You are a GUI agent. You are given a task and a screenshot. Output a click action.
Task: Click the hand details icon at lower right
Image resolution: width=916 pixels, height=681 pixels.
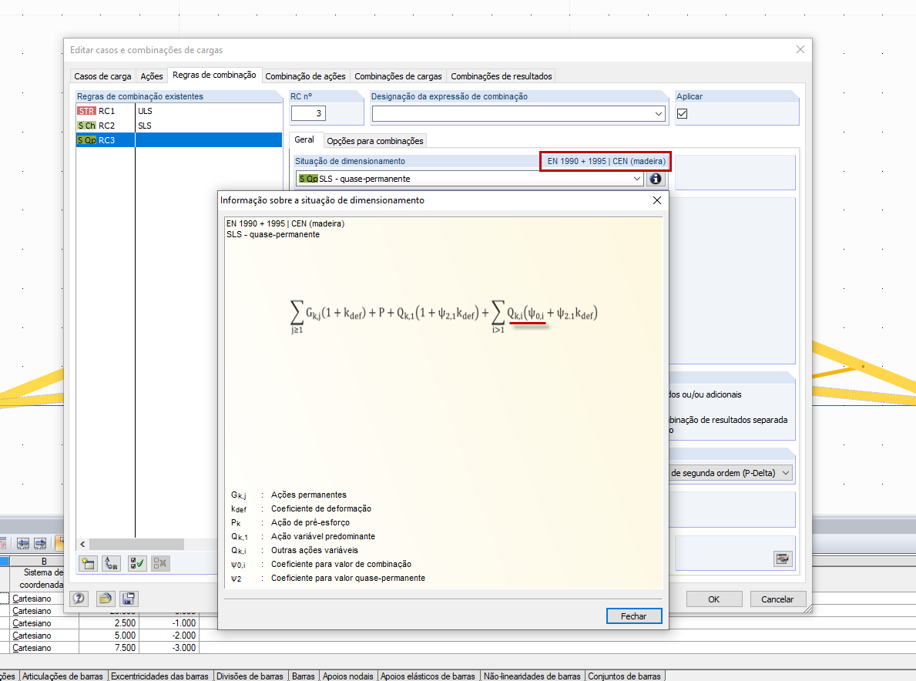(782, 559)
